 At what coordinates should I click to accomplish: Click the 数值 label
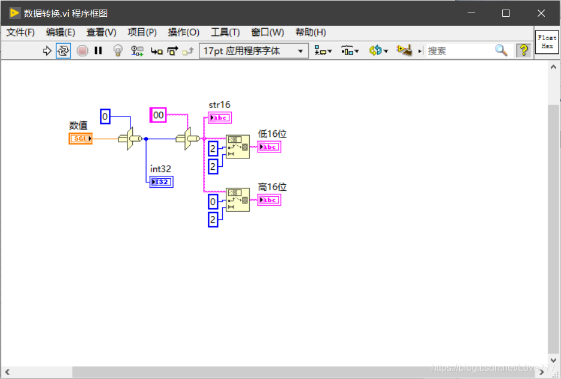pos(78,126)
